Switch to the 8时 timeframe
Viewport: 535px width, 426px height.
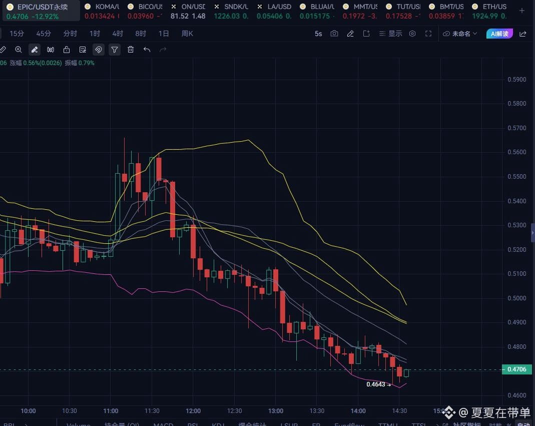[141, 34]
